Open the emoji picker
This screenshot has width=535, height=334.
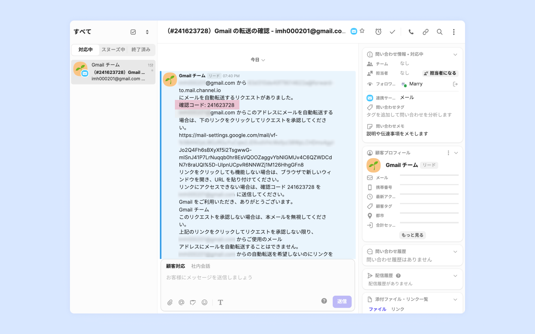click(204, 303)
